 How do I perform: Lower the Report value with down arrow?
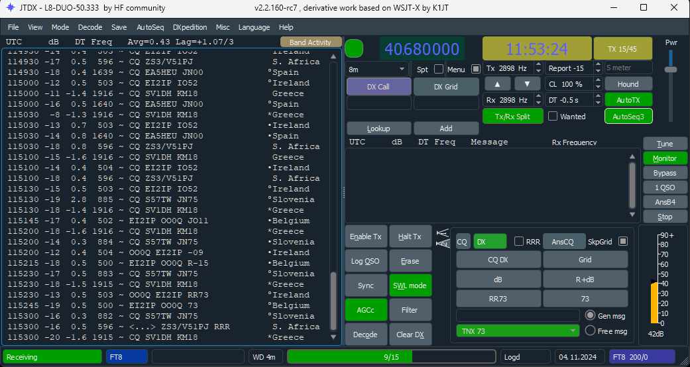(x=598, y=72)
